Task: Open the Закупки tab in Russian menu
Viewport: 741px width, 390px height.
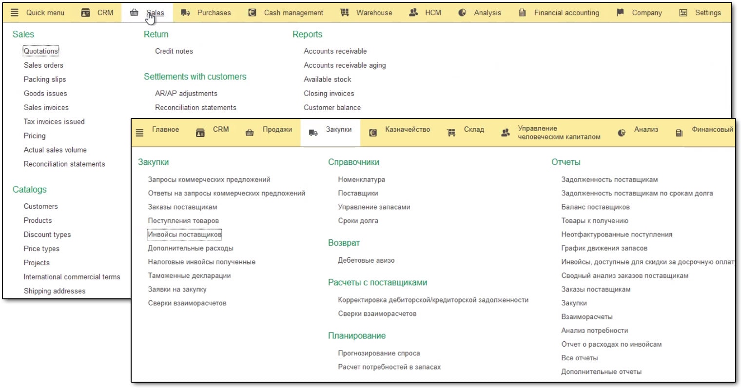Action: tap(338, 130)
